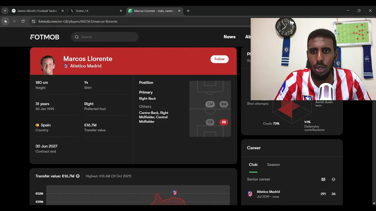Open the browser tab search dropdown
The image size is (376, 211).
[5, 11]
